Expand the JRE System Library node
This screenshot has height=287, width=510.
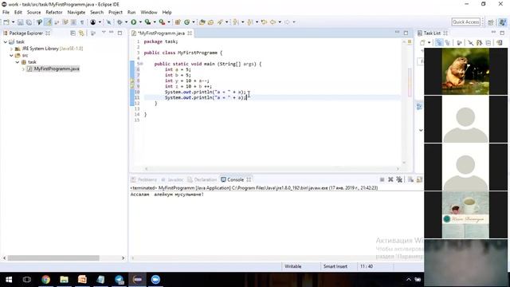tap(11, 49)
